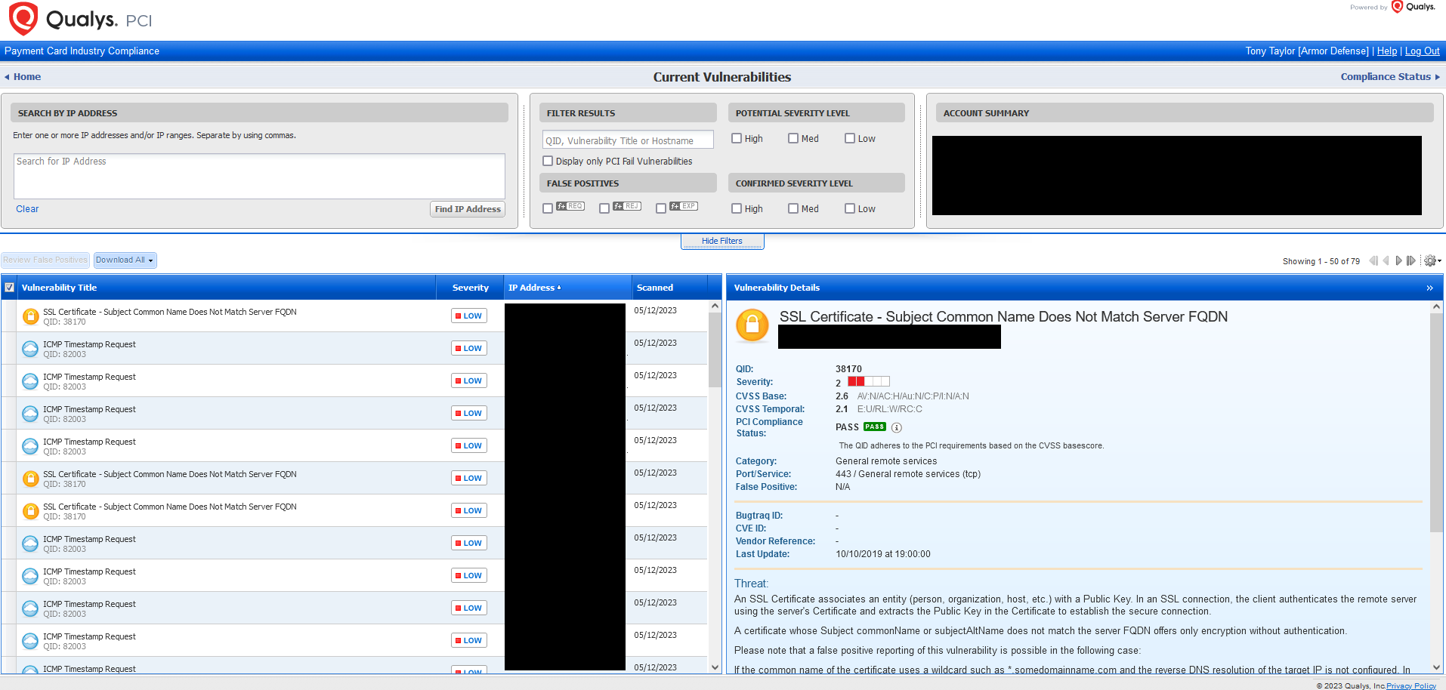Check High under Potential Severity Level
Viewport: 1446px width, 690px height.
pos(737,138)
